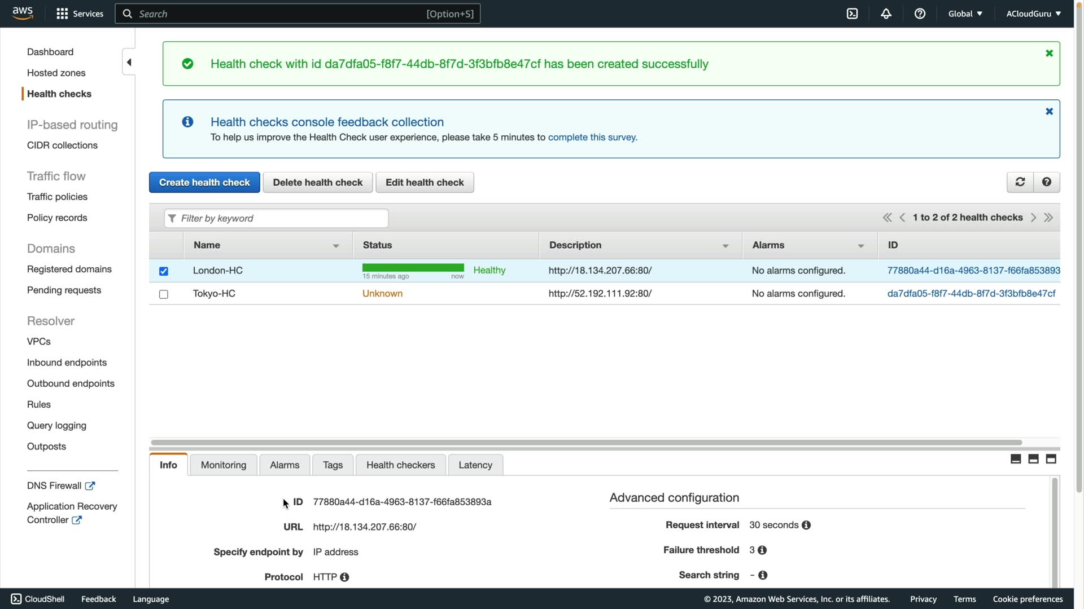Open the Health checkers tab
This screenshot has width=1084, height=609.
coord(400,465)
